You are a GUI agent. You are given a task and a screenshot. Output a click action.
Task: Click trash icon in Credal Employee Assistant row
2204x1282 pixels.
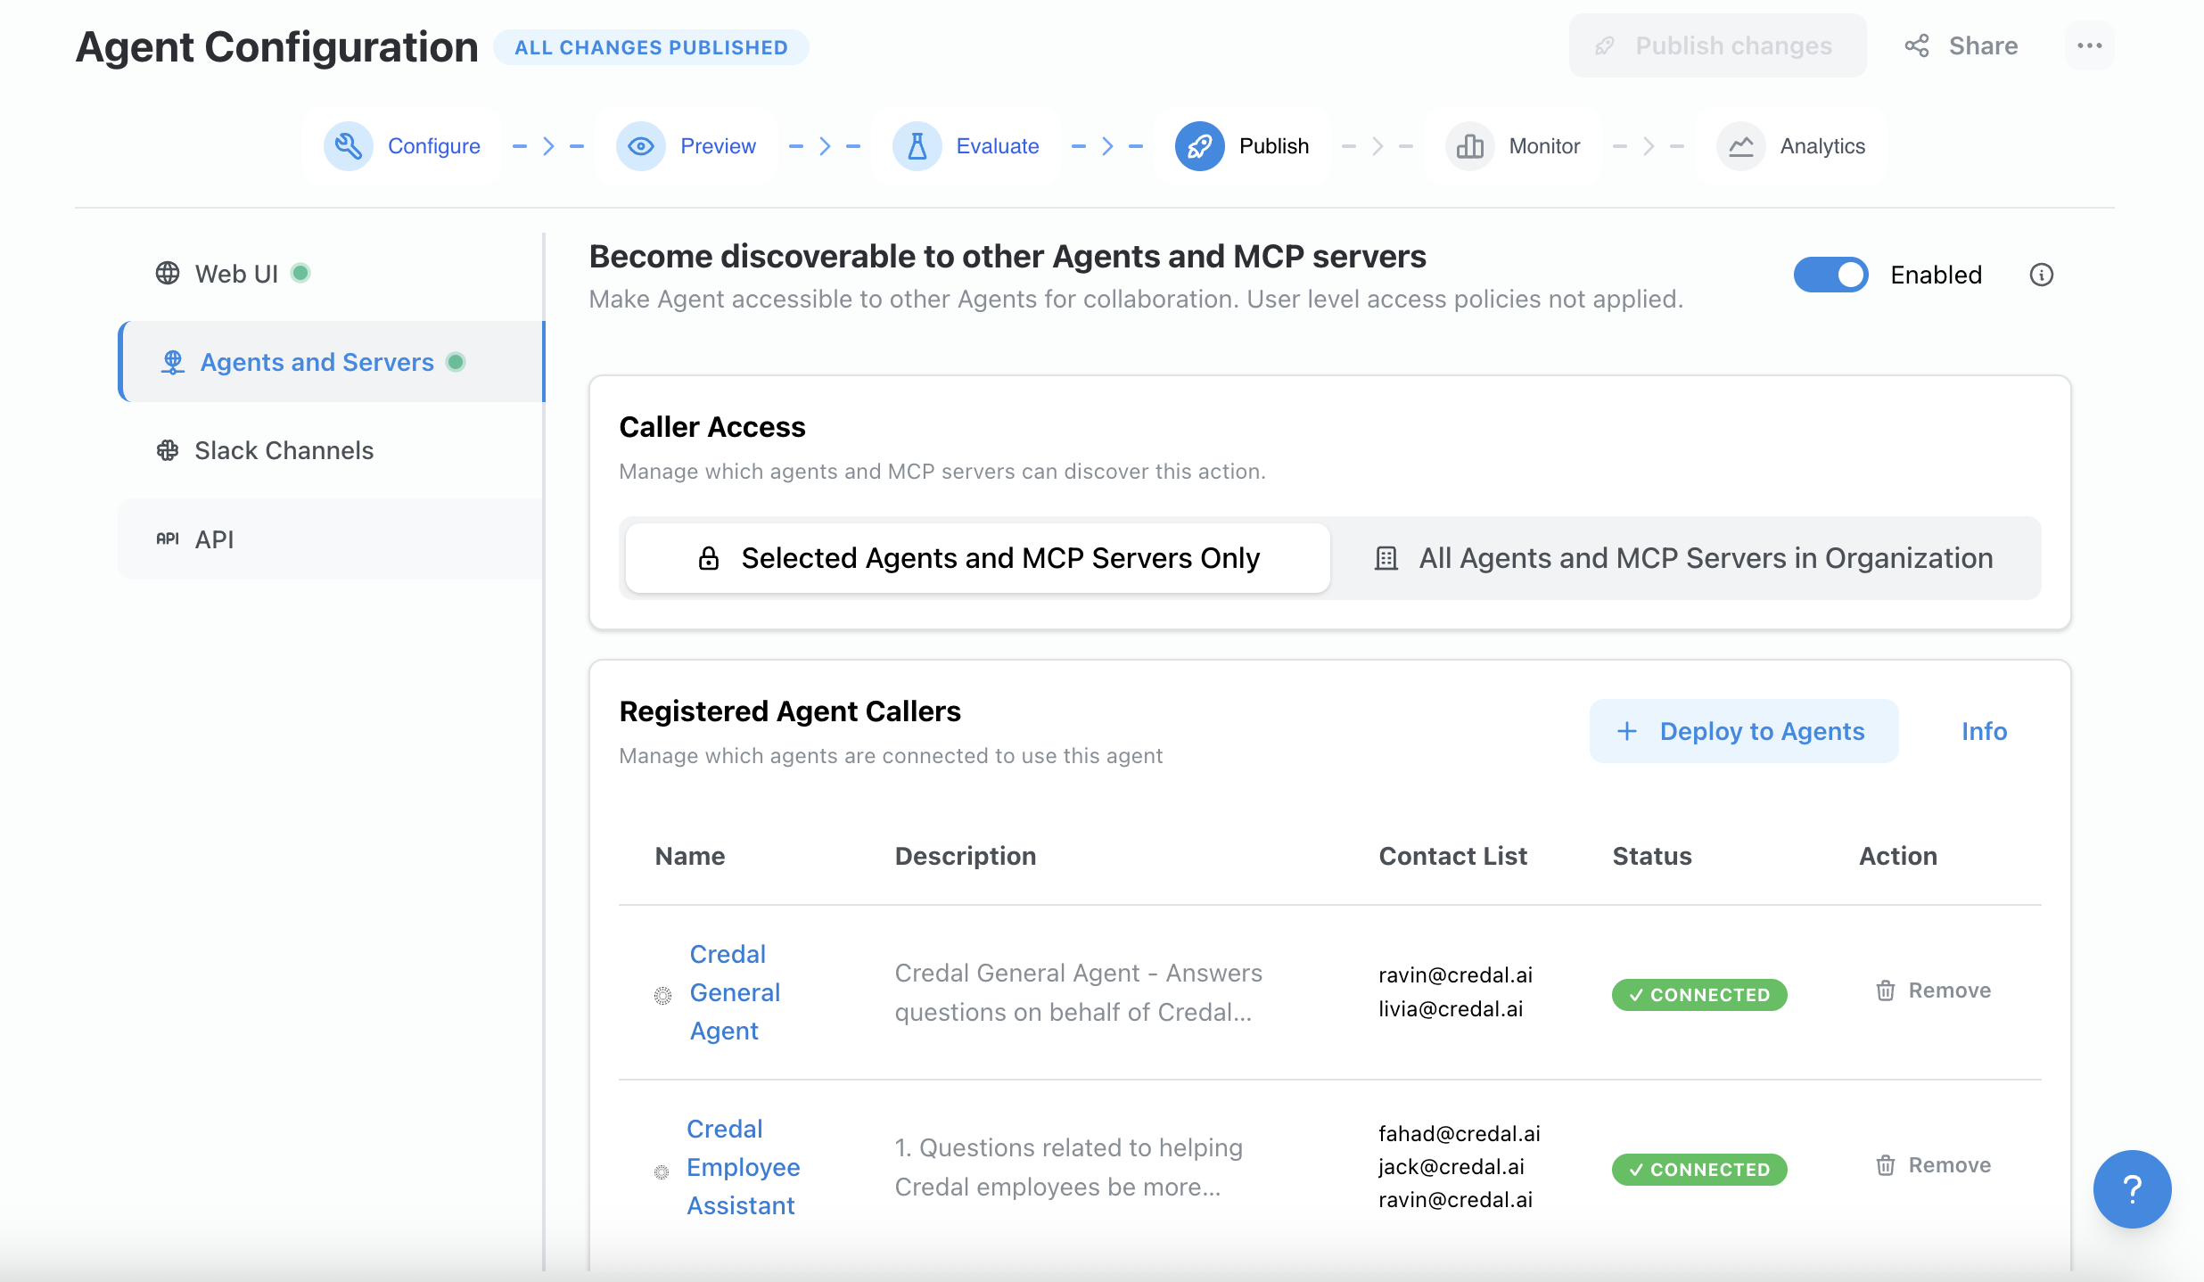click(x=1885, y=1165)
